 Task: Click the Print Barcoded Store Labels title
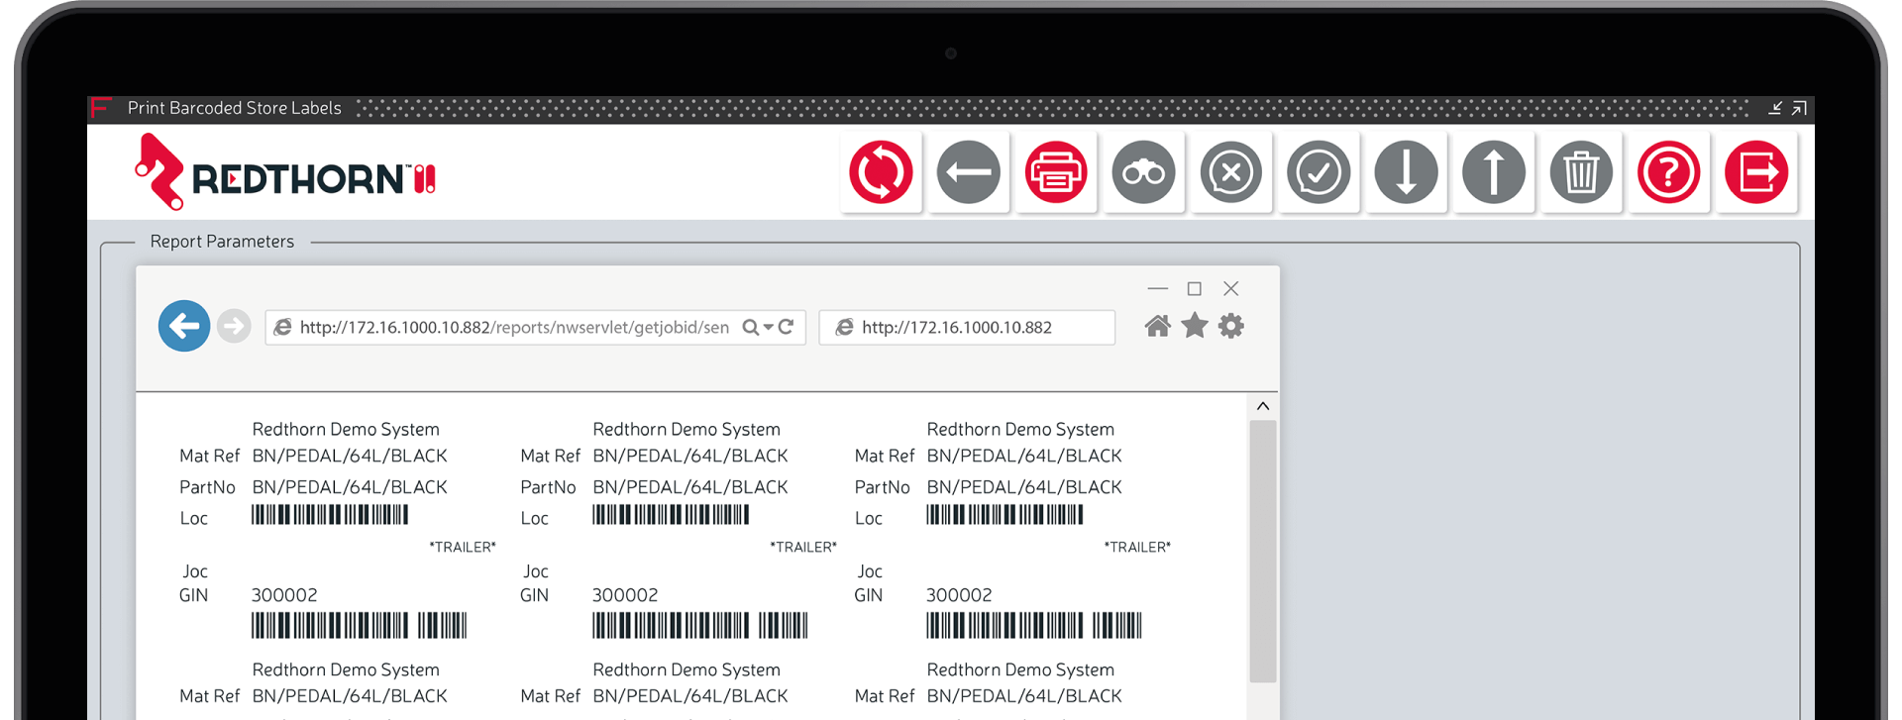click(x=235, y=108)
